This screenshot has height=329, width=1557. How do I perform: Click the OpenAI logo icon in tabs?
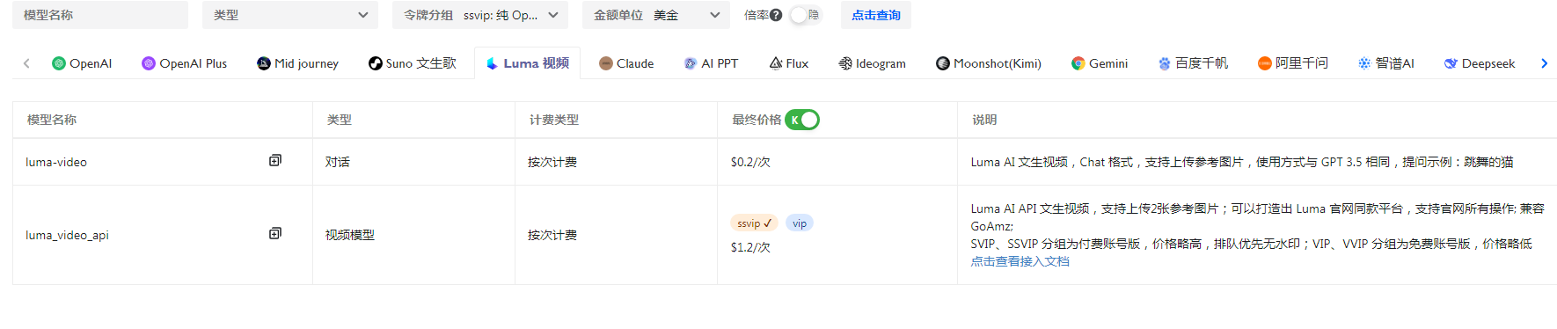pyautogui.click(x=59, y=63)
